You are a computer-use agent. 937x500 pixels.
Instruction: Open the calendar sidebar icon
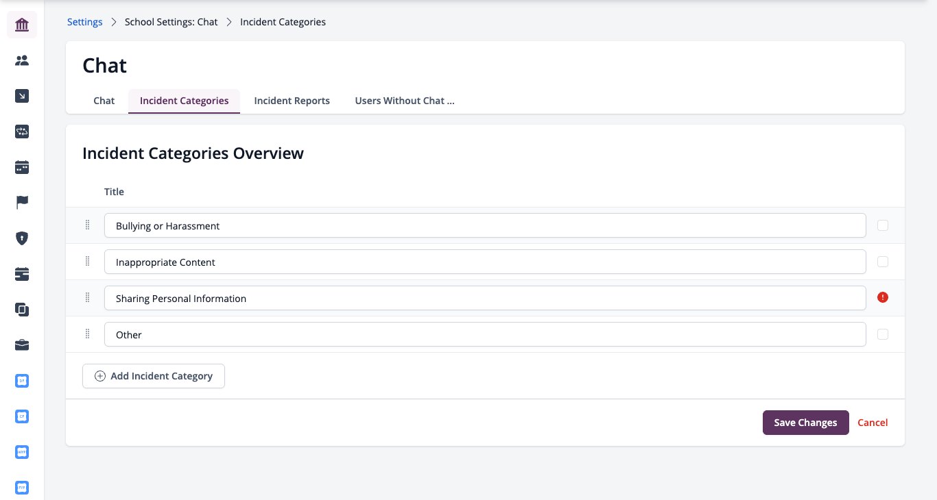click(22, 167)
